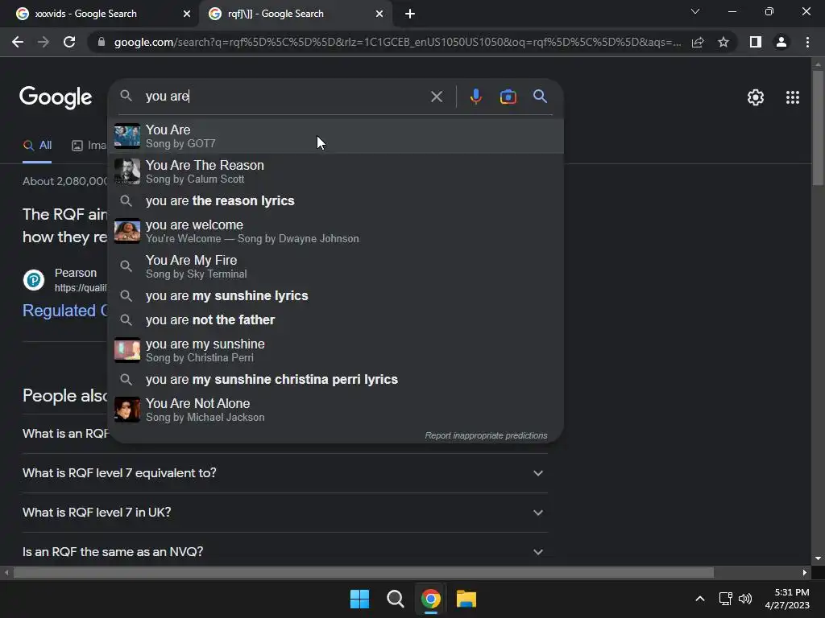
Task: Open Google apps grid
Action: (793, 97)
